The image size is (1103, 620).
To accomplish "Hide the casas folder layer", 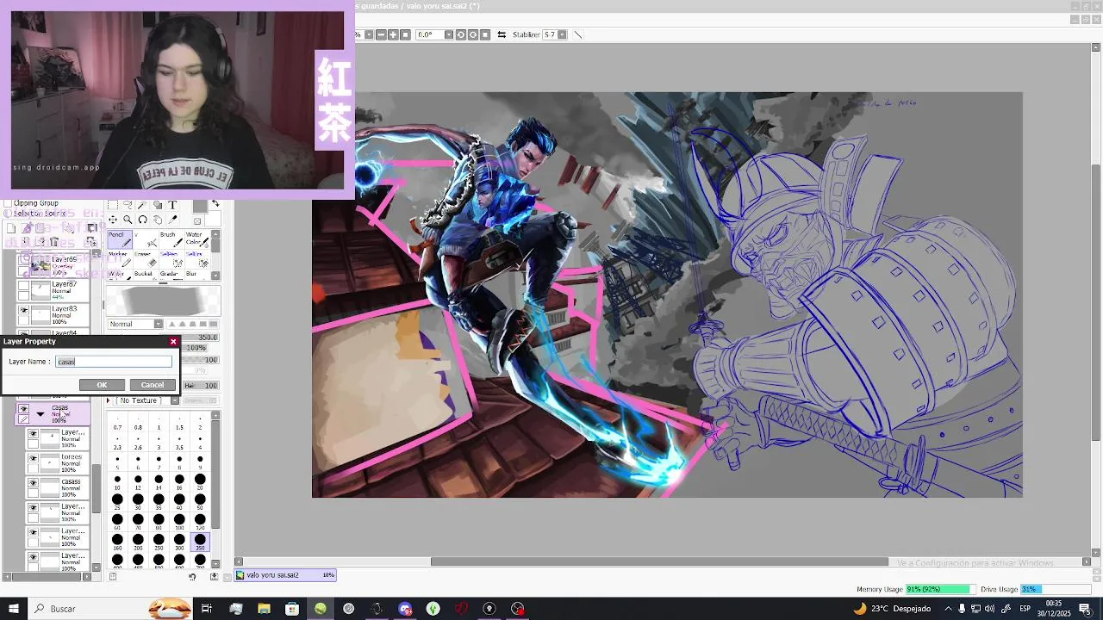I will click(23, 408).
